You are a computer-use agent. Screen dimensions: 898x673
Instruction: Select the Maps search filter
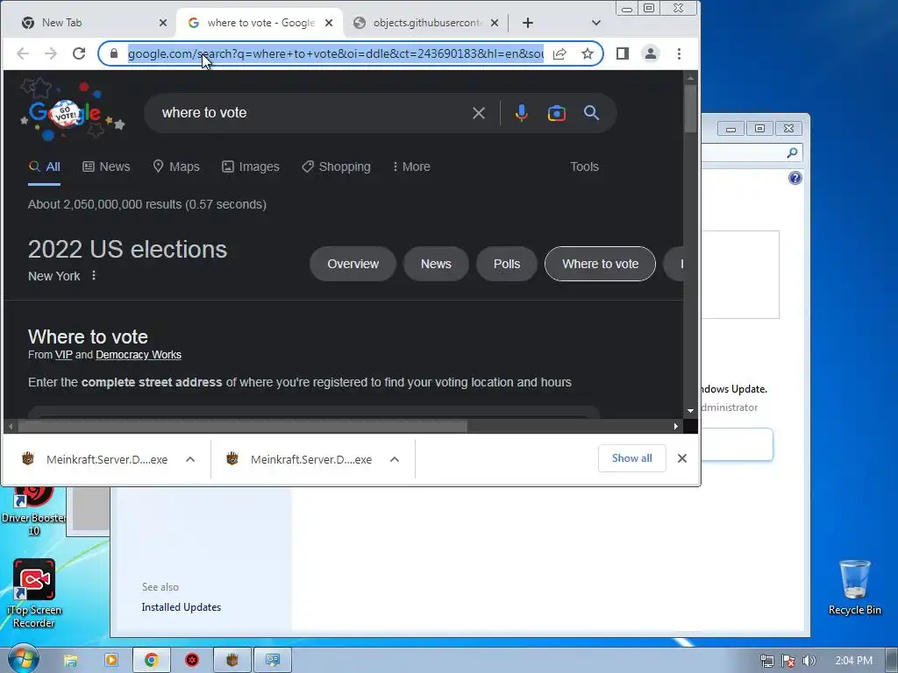pyautogui.click(x=176, y=166)
